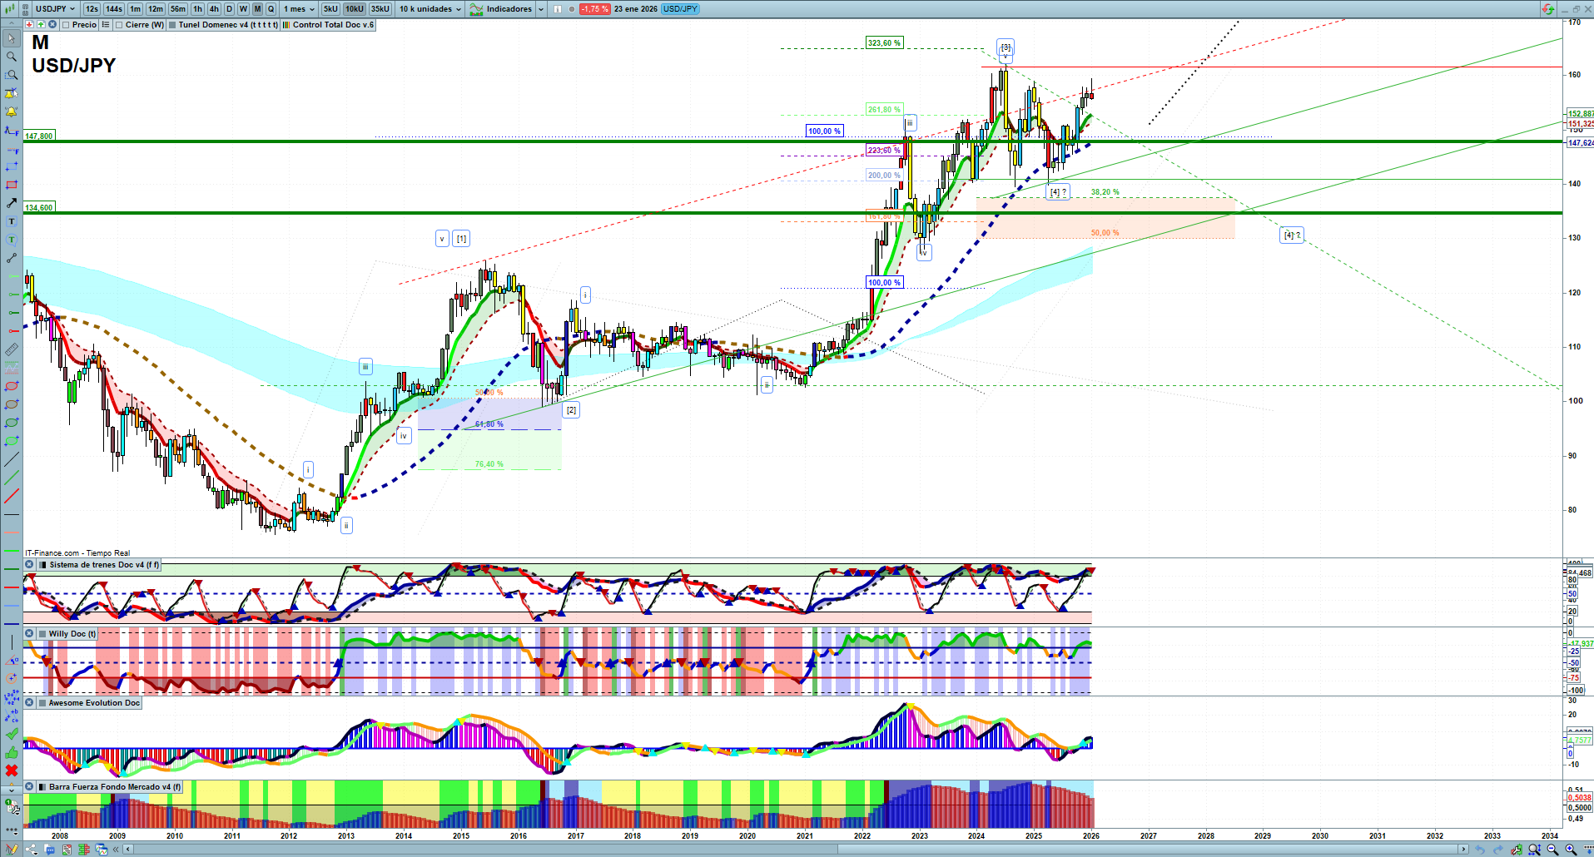Viewport: 1594px width, 857px height.
Task: Click Awesome Evolution Doc gray color swatch
Action: coord(41,703)
